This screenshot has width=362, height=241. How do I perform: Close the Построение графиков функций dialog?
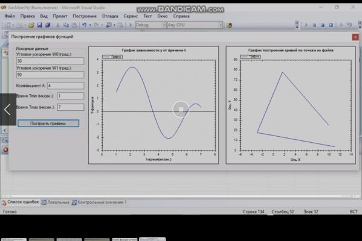(x=355, y=37)
